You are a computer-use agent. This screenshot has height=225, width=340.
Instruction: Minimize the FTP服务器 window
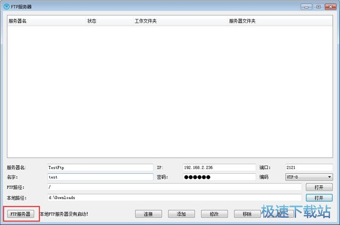(306, 7)
